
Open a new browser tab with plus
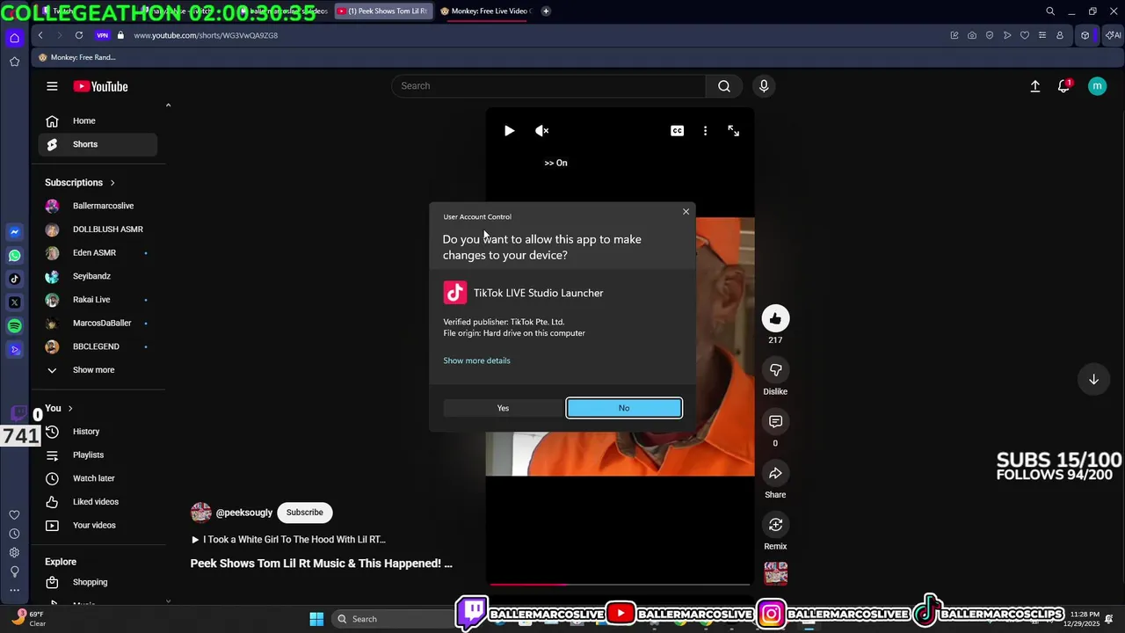click(546, 11)
